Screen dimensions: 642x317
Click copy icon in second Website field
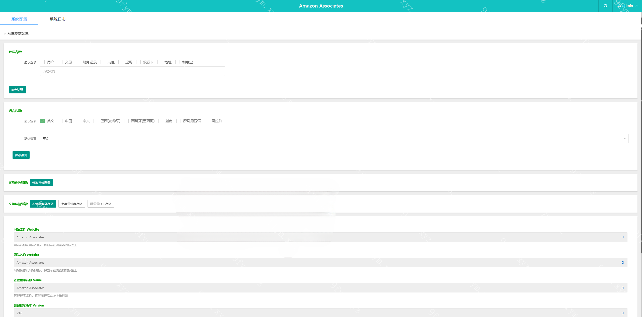[623, 262]
